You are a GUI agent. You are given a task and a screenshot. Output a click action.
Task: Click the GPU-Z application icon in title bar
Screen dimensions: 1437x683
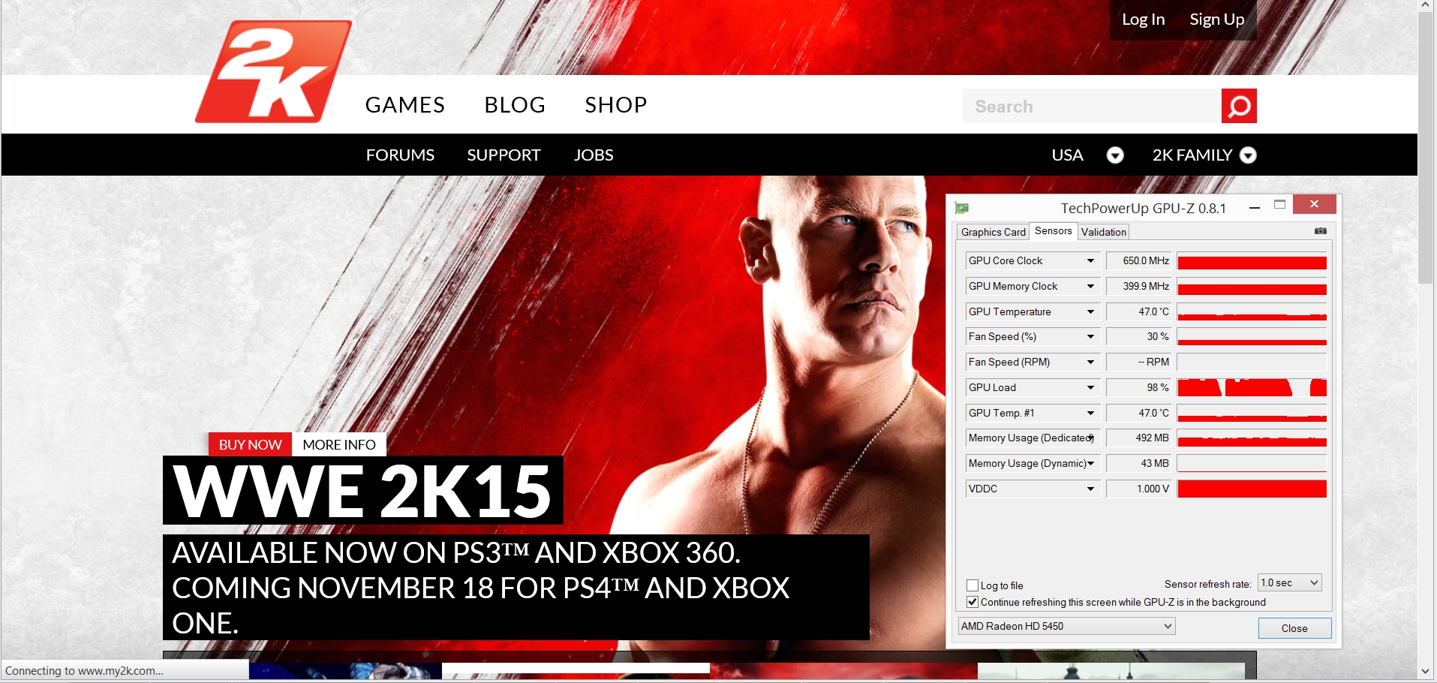tap(962, 208)
